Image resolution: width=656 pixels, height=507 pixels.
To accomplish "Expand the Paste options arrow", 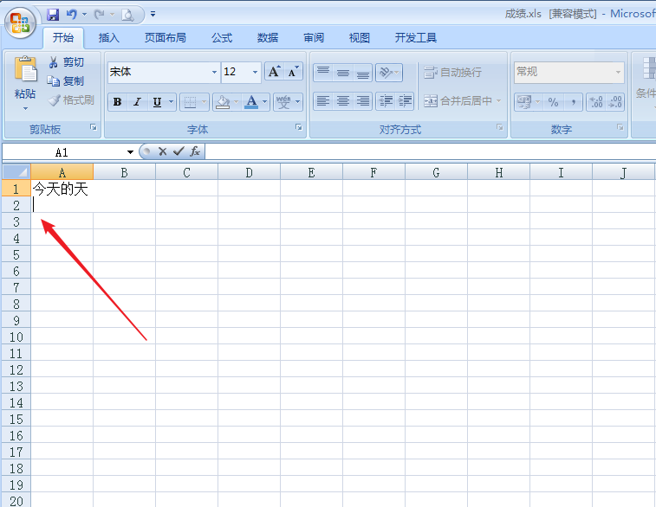I will 25,109.
